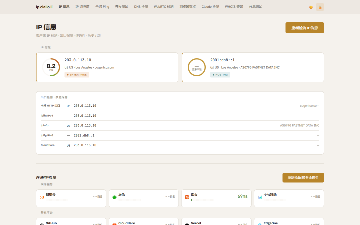The width and height of the screenshot is (360, 225).
Task: Click the 69ms latency value for 淘宝
Action: coord(242,196)
